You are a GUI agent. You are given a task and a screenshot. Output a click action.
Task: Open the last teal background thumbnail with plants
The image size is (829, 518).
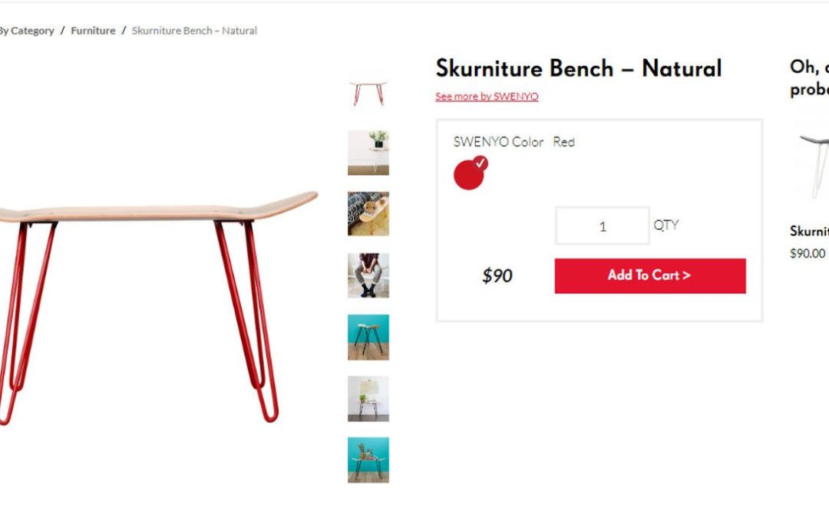point(368,460)
